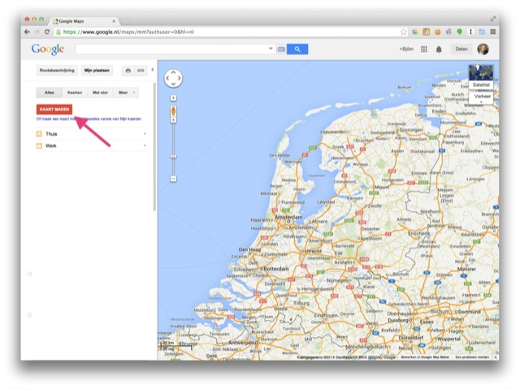Select the Alles tab

click(x=49, y=93)
